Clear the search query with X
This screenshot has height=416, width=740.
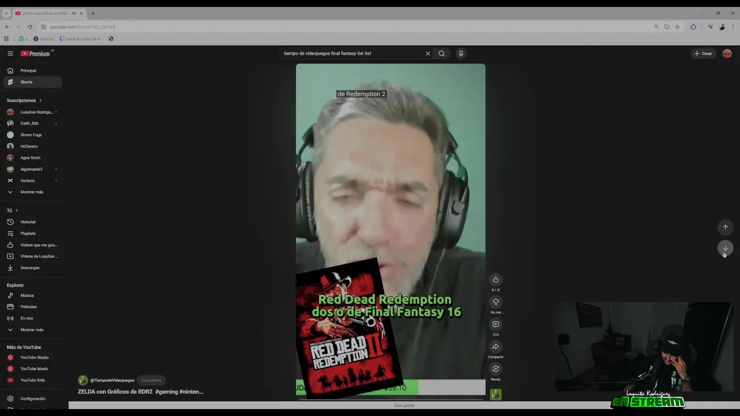428,53
